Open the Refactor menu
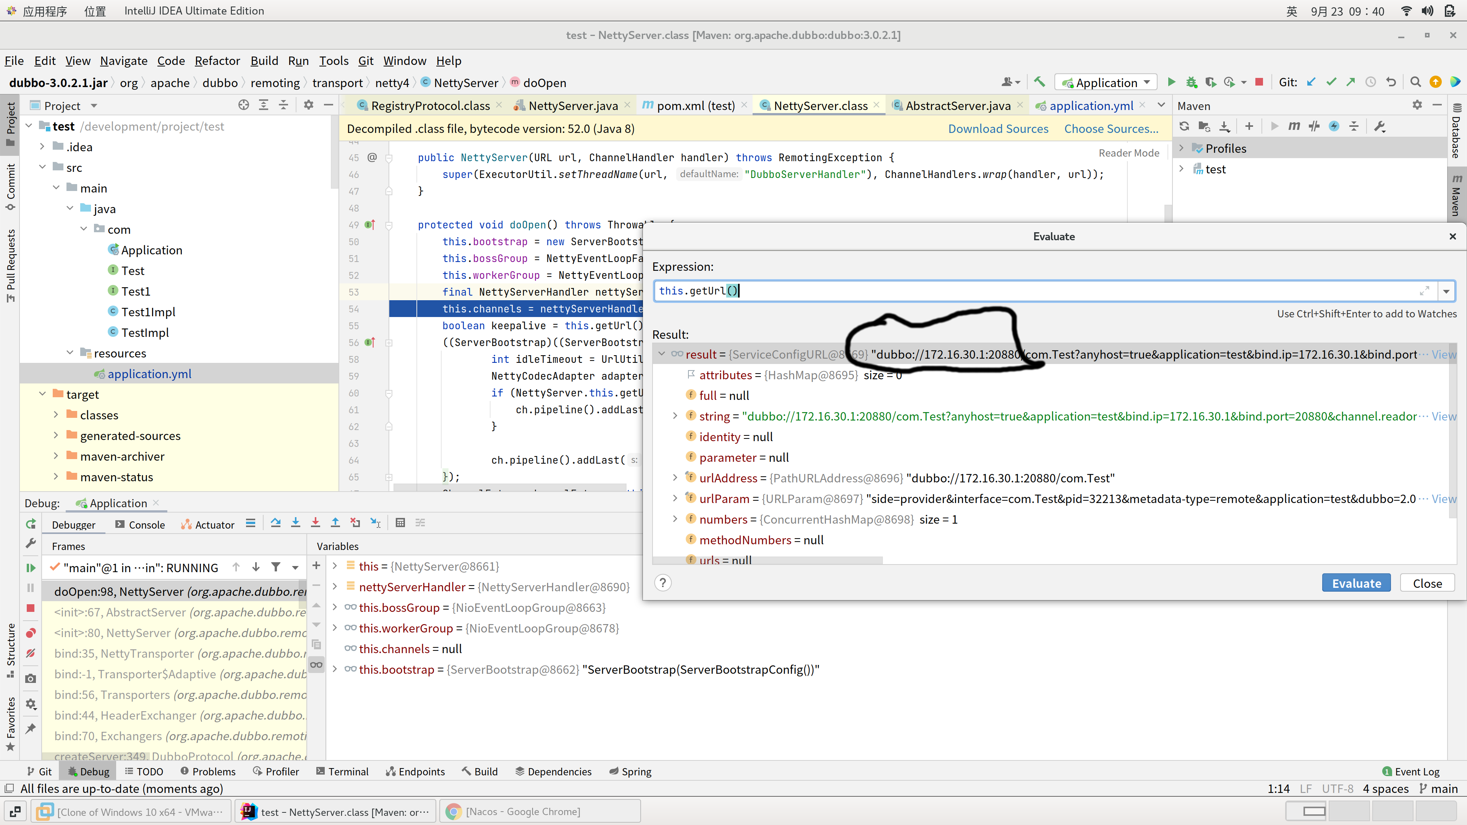The image size is (1467, 825). (x=217, y=61)
